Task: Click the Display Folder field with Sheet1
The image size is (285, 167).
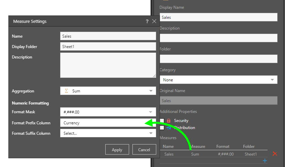Action: [108, 47]
